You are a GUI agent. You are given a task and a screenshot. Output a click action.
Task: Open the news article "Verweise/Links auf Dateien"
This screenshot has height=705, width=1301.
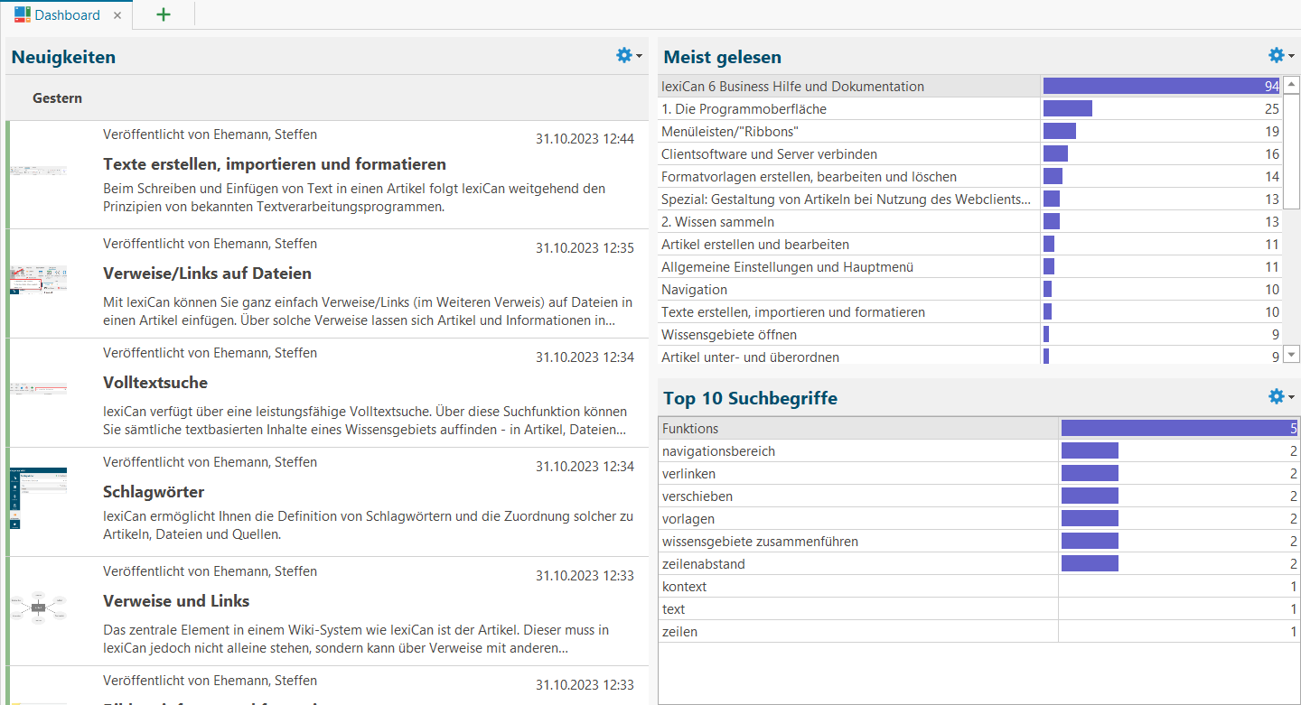[x=207, y=274]
